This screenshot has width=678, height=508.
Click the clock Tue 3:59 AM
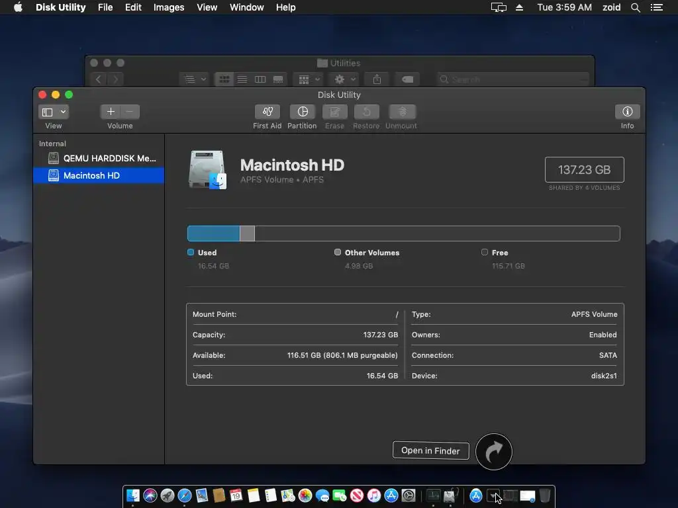[x=564, y=7]
